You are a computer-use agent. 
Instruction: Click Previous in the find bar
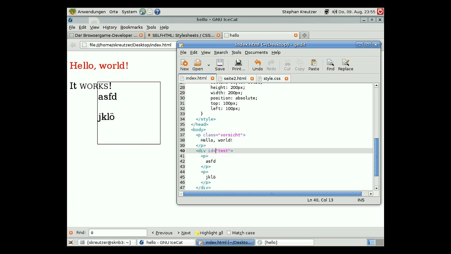click(x=162, y=233)
